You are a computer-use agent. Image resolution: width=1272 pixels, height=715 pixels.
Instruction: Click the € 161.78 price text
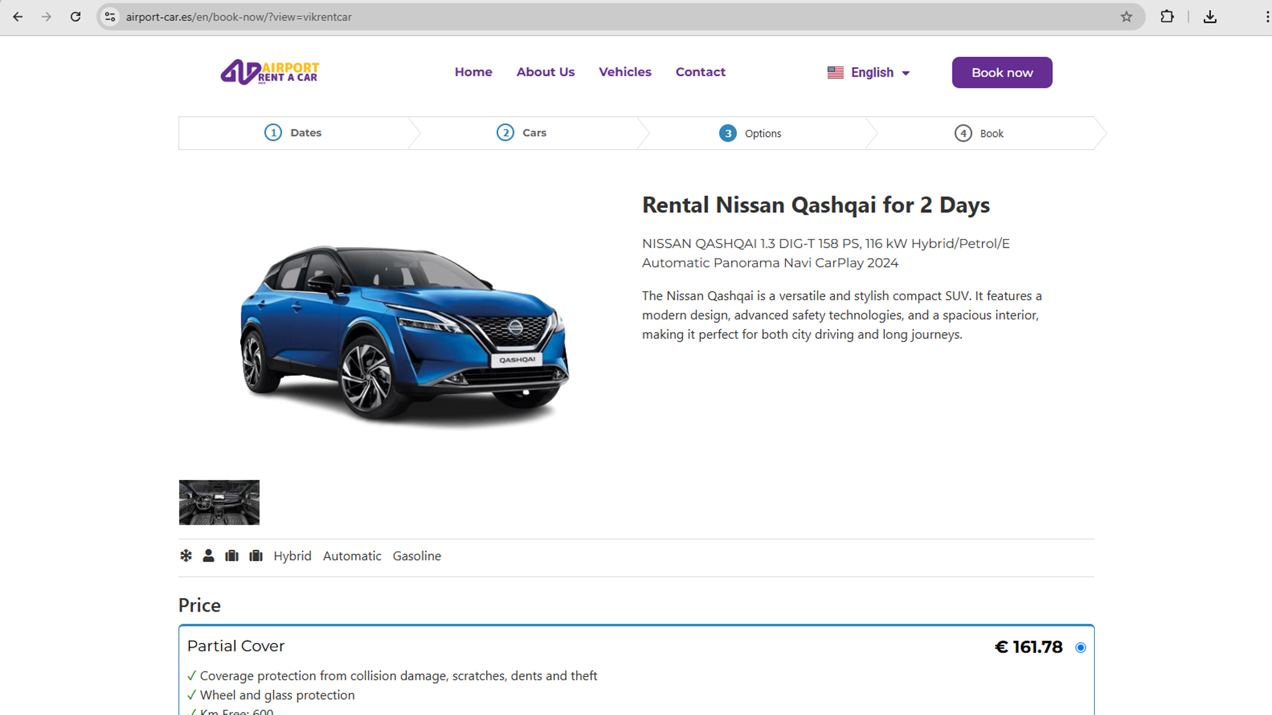(x=1028, y=647)
